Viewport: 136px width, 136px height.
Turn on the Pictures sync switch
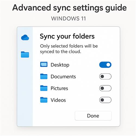[x=105, y=88]
